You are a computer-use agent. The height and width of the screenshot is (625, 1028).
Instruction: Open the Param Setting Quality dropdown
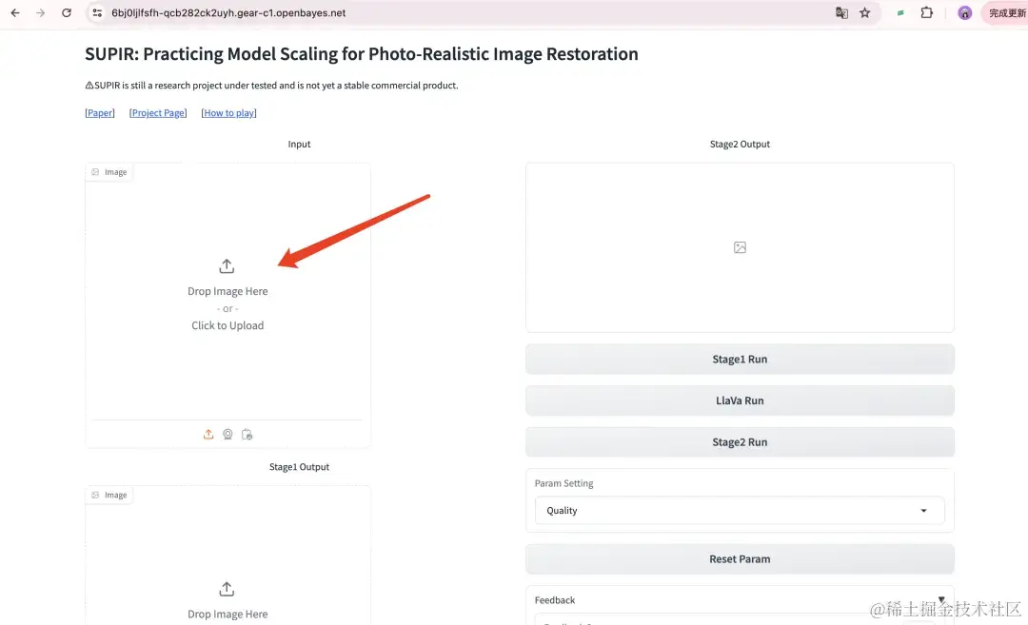(740, 510)
